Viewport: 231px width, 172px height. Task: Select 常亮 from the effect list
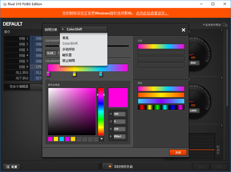point(66,38)
